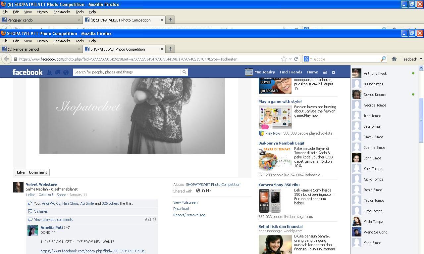Open the Velvet Webstore page link
Image resolution: width=424 pixels, height=254 pixels.
(41, 185)
